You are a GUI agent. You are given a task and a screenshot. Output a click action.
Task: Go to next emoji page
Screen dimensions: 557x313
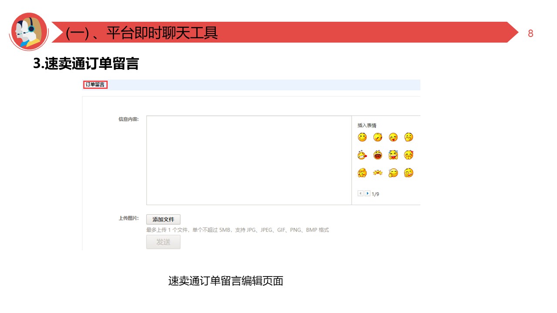(x=367, y=193)
